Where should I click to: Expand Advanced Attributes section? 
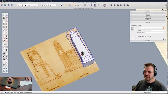(x=135, y=39)
